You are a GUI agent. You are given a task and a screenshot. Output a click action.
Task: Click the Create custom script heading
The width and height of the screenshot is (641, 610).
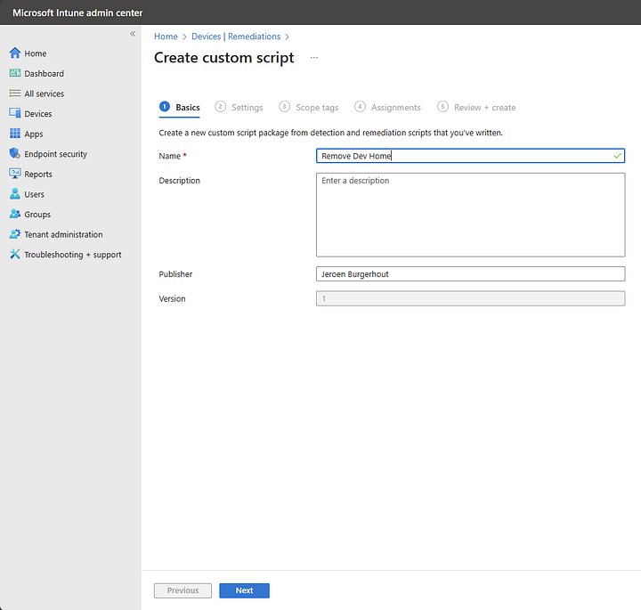224,58
